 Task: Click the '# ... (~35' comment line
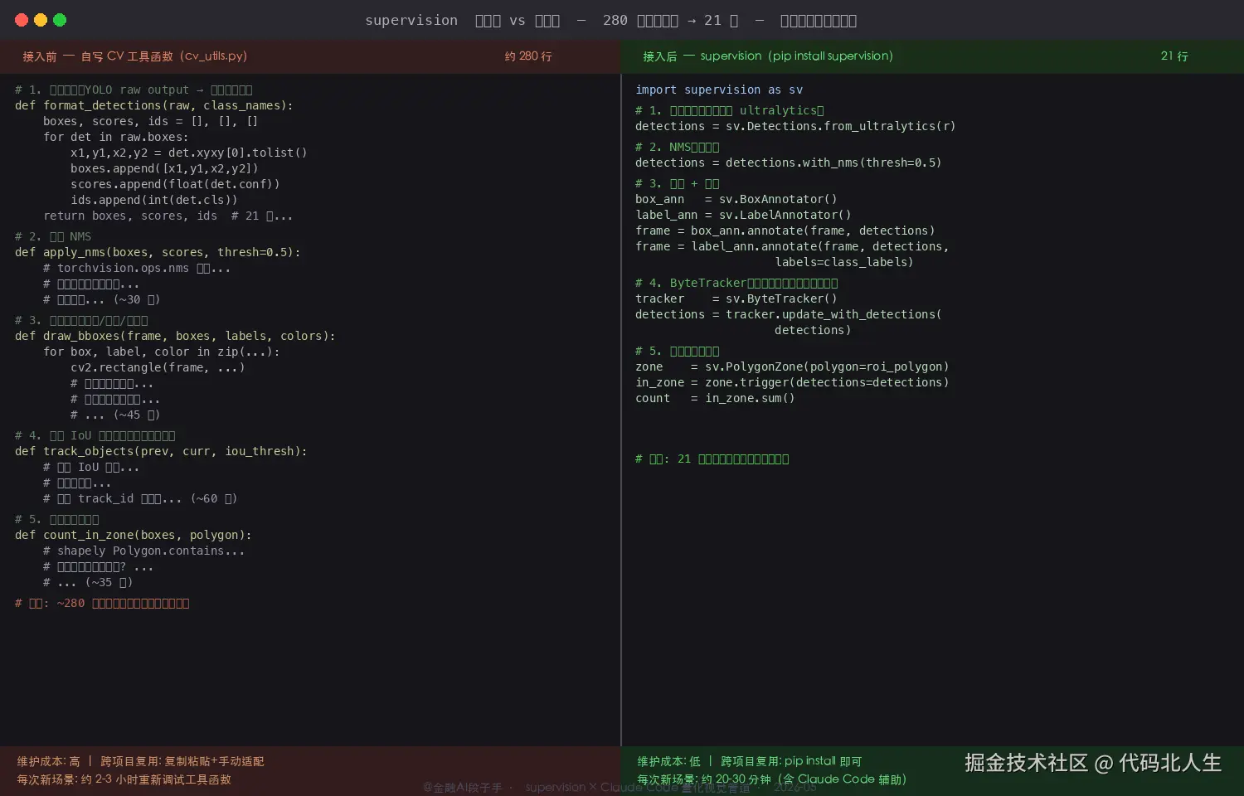click(x=88, y=582)
